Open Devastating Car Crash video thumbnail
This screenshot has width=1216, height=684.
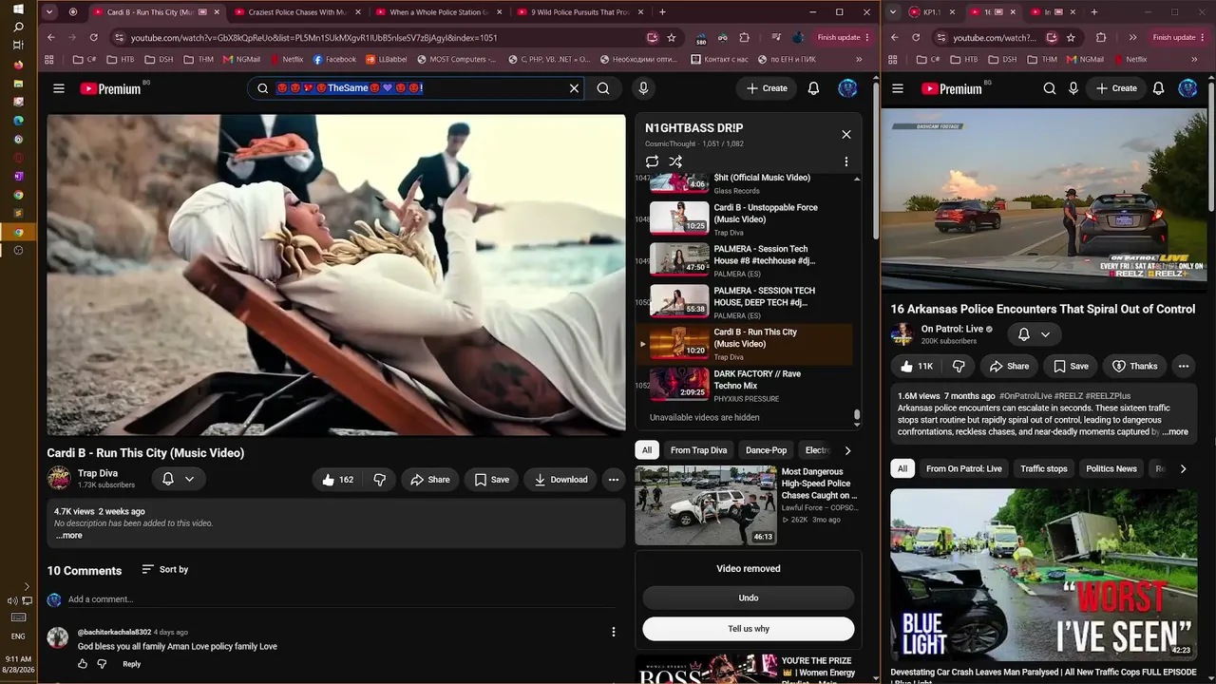pyautogui.click(x=1044, y=575)
